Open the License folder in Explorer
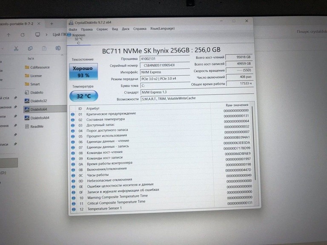 tap(33, 76)
